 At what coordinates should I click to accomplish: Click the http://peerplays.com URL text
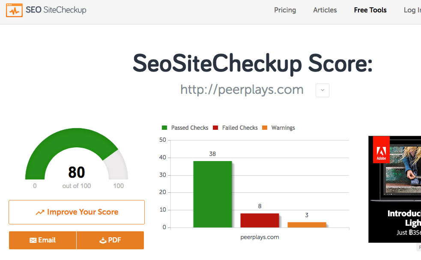click(x=242, y=90)
